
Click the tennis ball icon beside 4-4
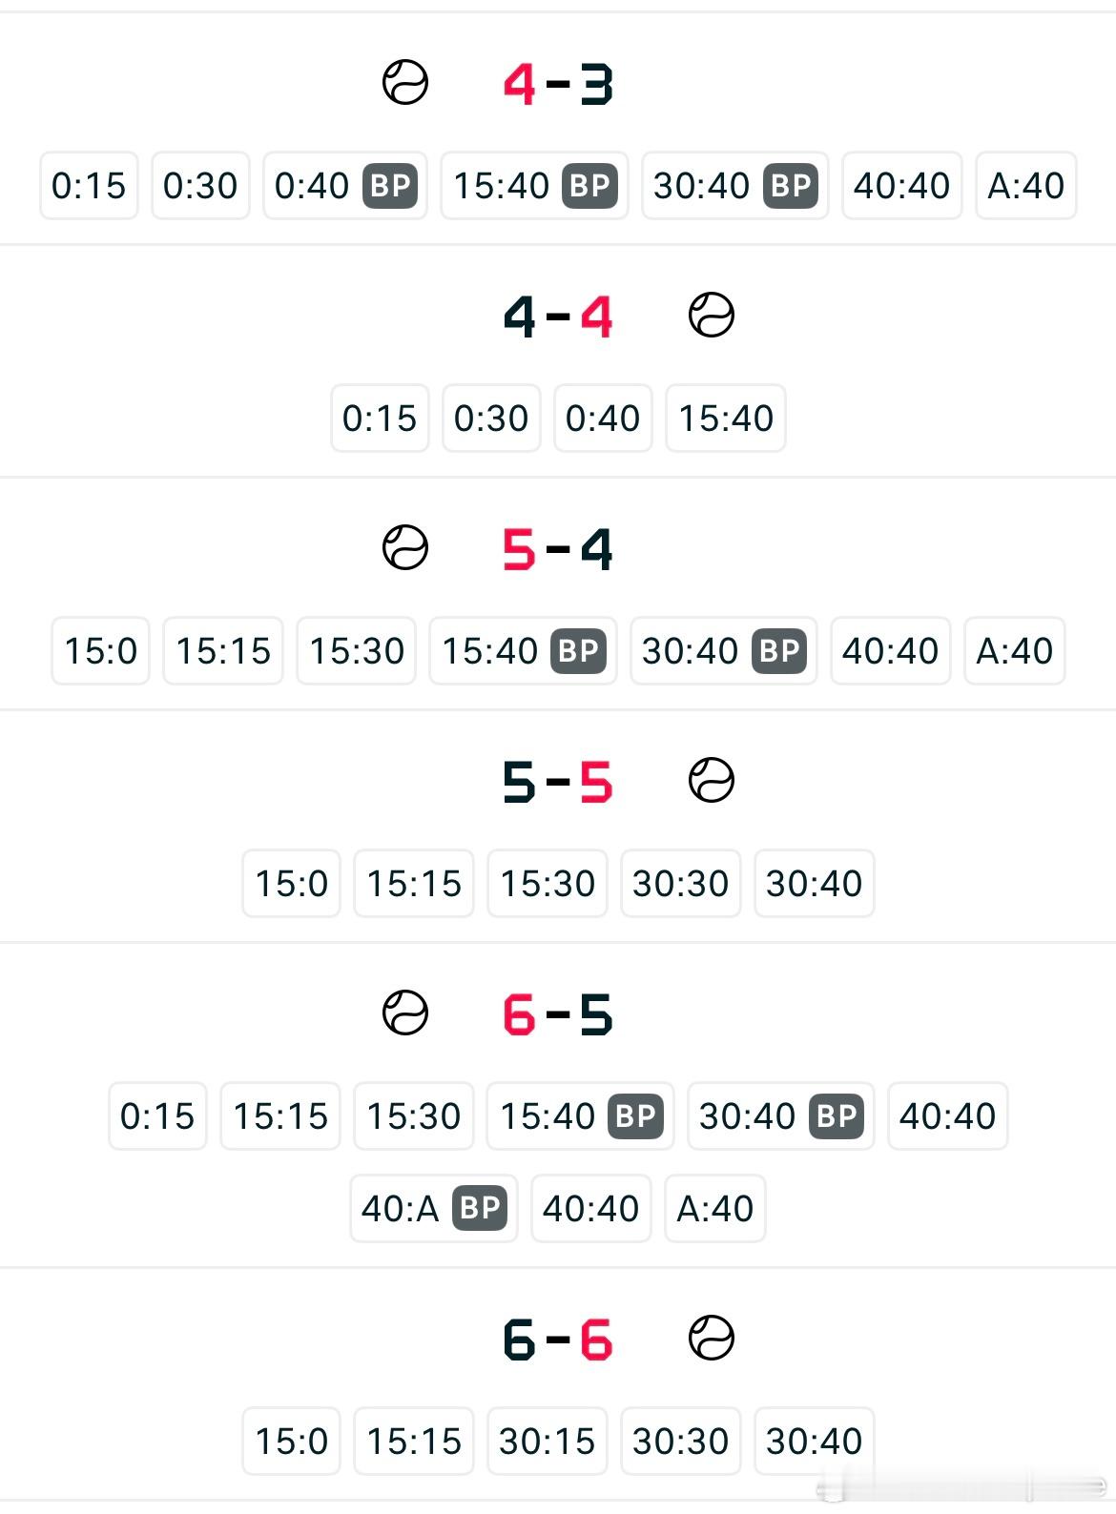coord(712,315)
